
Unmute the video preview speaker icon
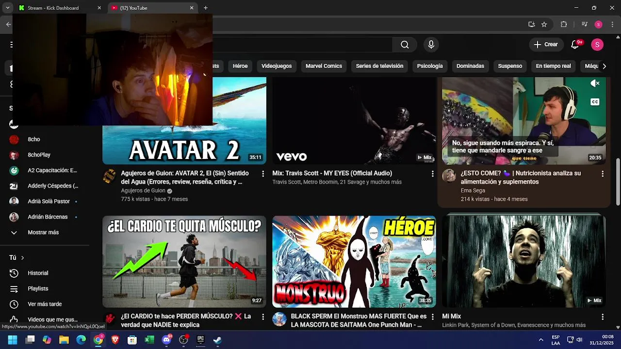(x=595, y=83)
